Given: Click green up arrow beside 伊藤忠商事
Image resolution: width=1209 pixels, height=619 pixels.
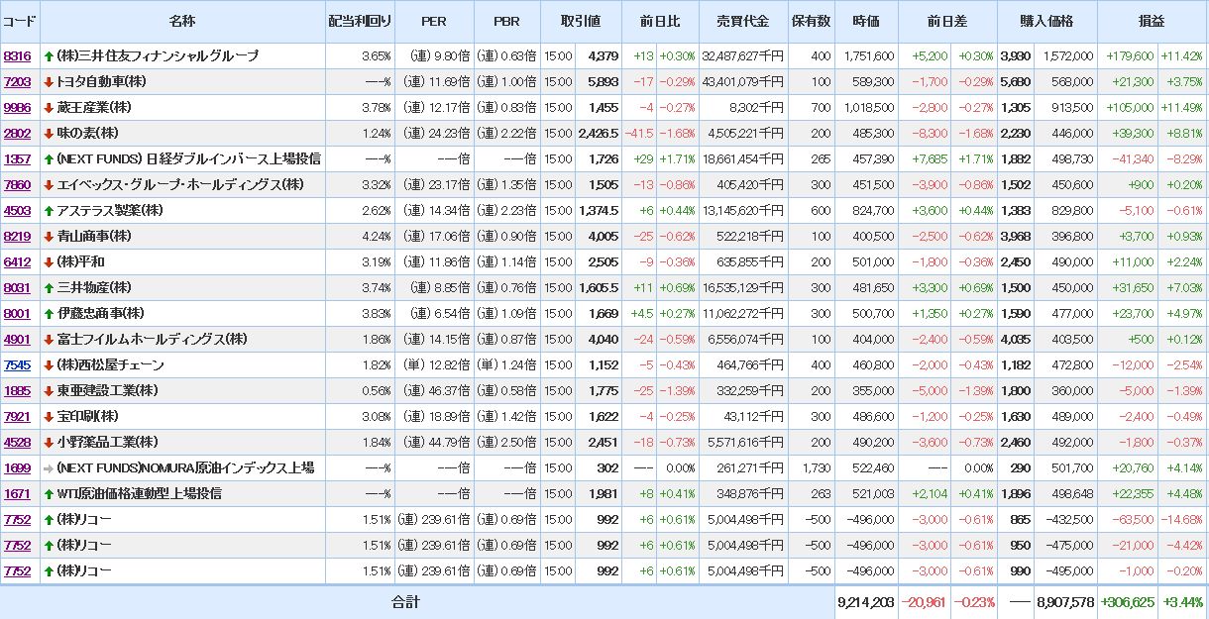Looking at the screenshot, I should pos(49,314).
